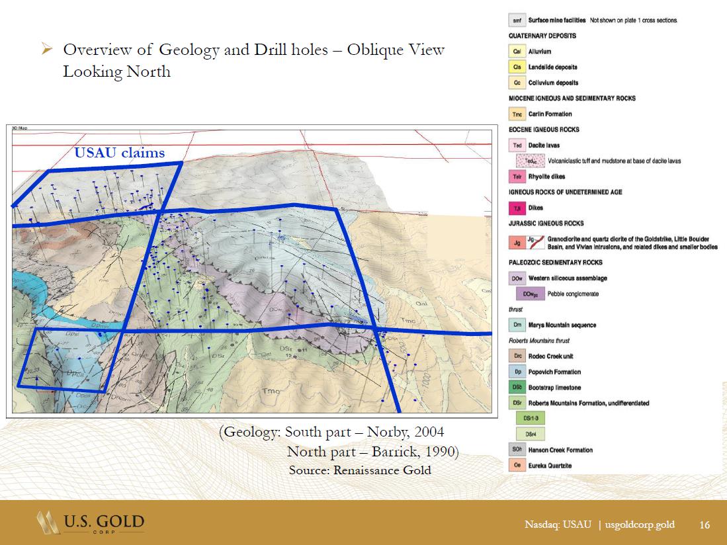Select the Eureka Quartzite (Oe) swatch
The width and height of the screenshot is (727, 545).
[x=517, y=466]
